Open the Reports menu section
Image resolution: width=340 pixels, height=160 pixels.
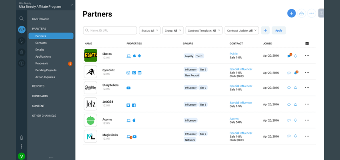click(x=38, y=86)
